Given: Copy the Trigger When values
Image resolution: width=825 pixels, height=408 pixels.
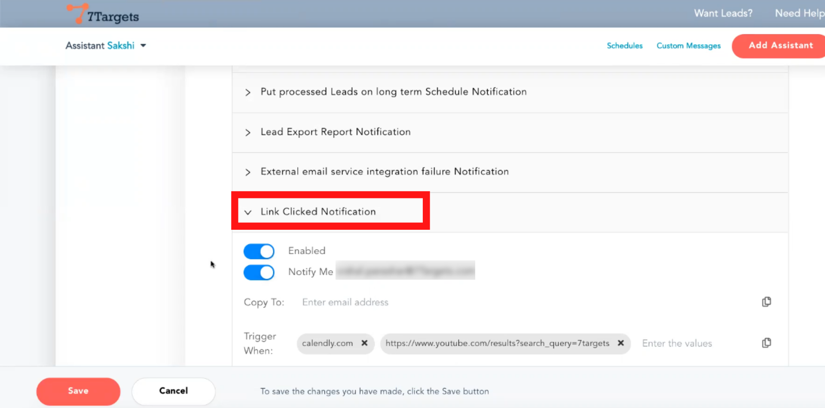Looking at the screenshot, I should 766,343.
